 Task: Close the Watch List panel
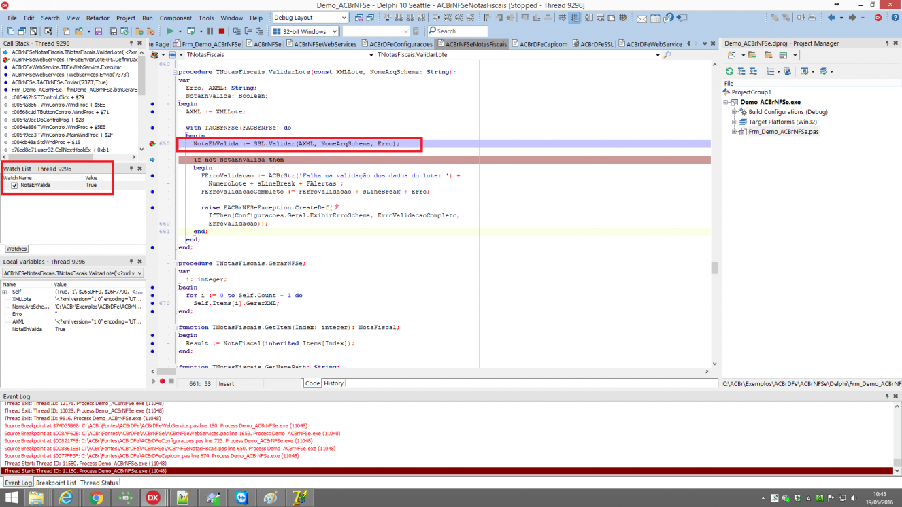pyautogui.click(x=139, y=169)
